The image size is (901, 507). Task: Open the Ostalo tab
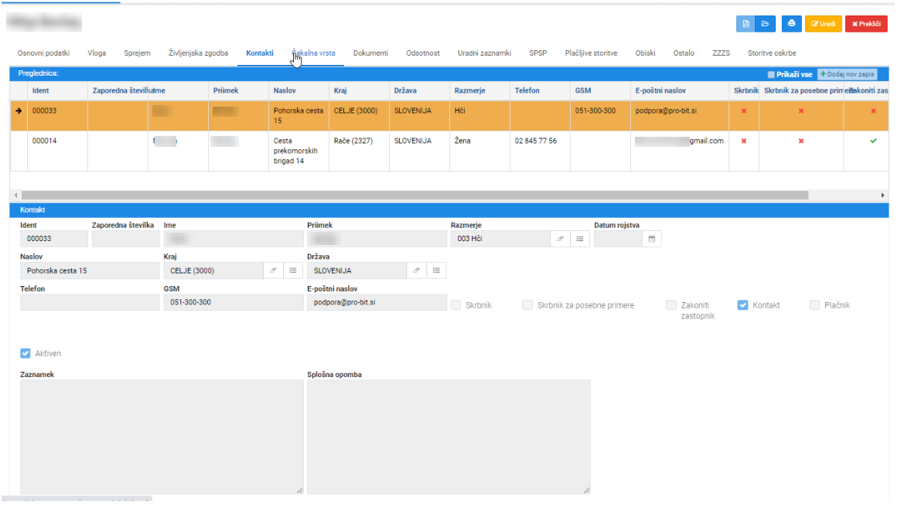684,53
